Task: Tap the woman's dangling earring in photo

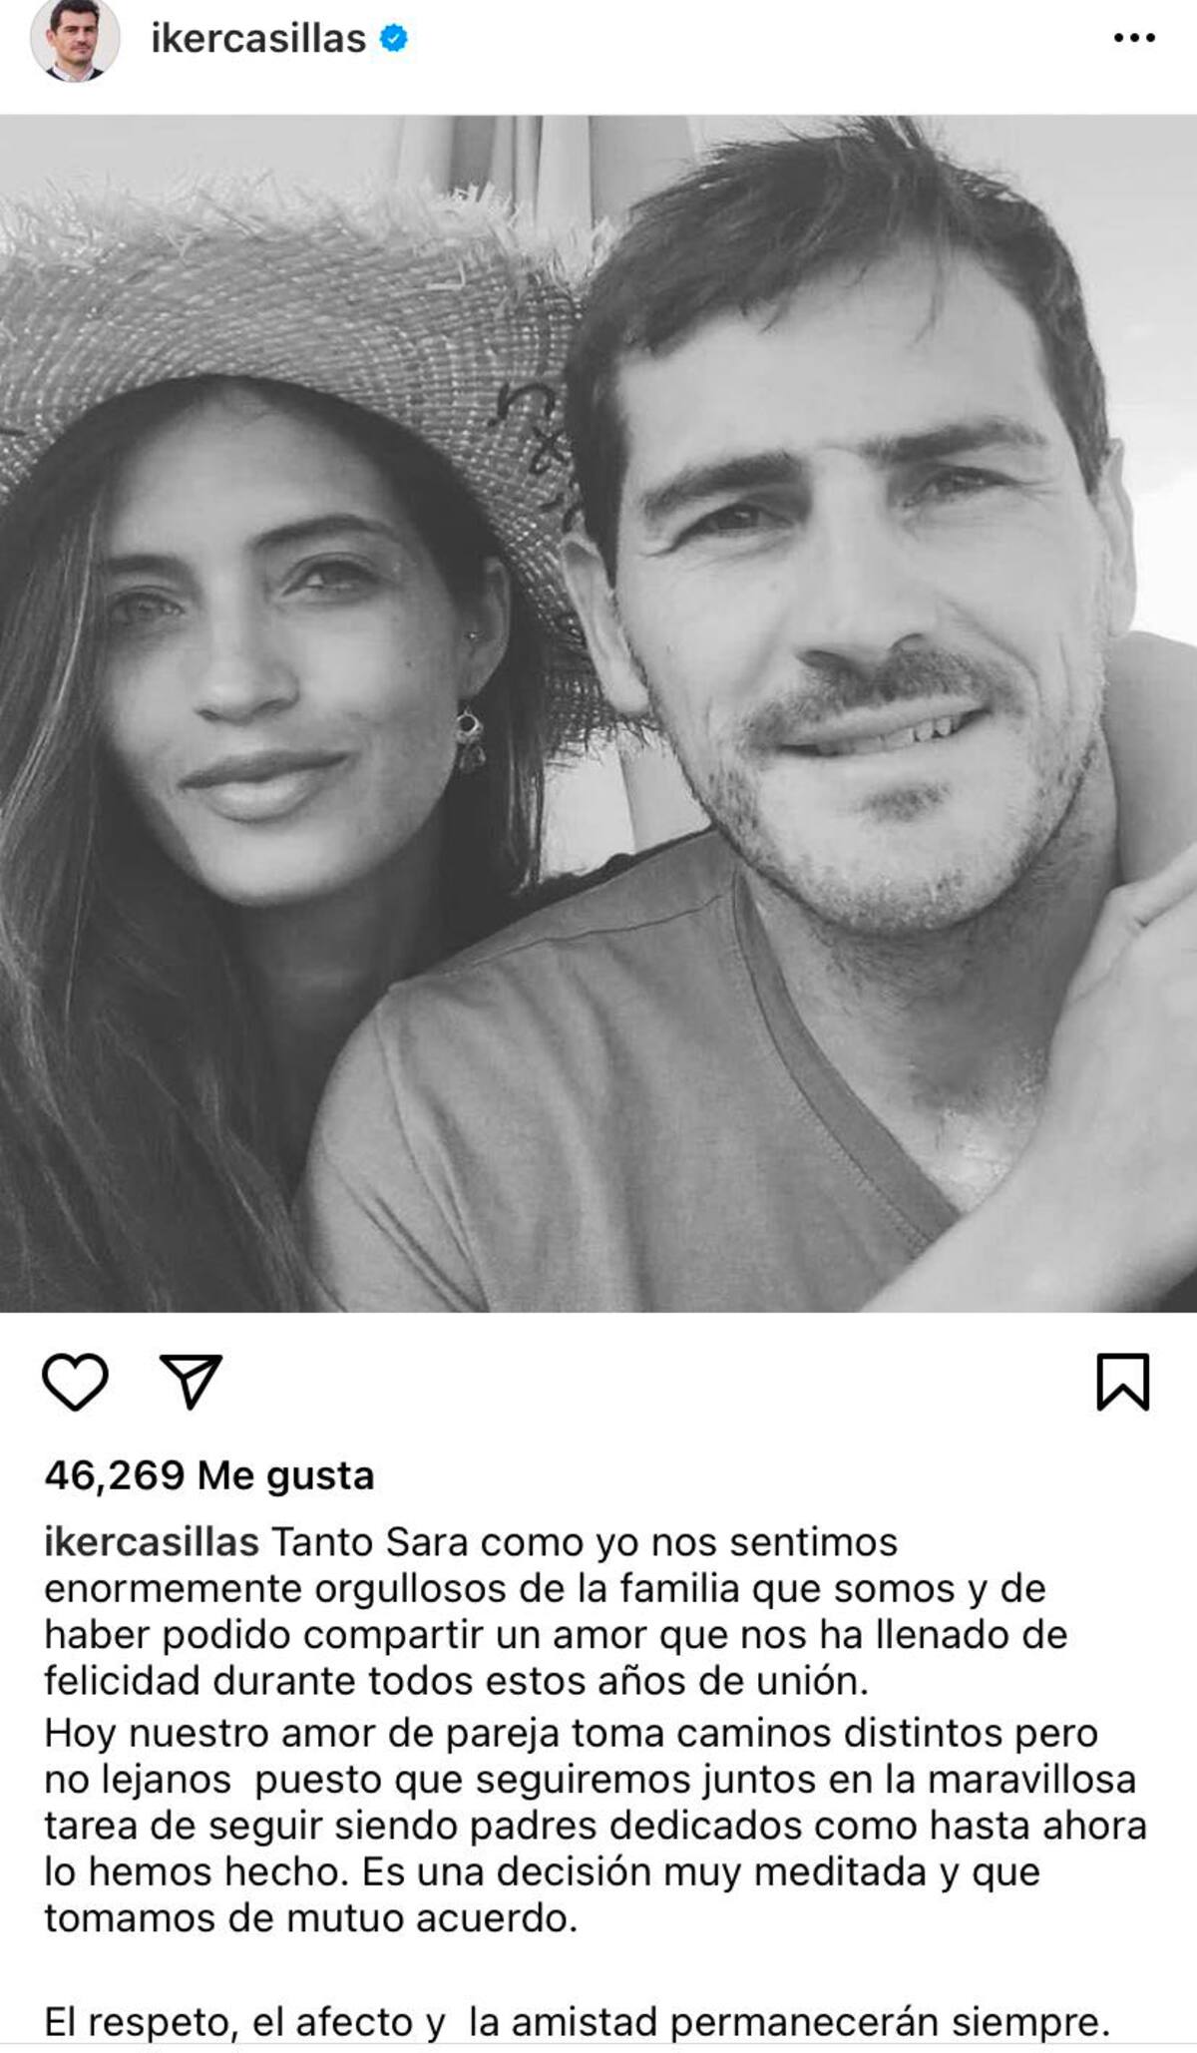Action: click(470, 740)
